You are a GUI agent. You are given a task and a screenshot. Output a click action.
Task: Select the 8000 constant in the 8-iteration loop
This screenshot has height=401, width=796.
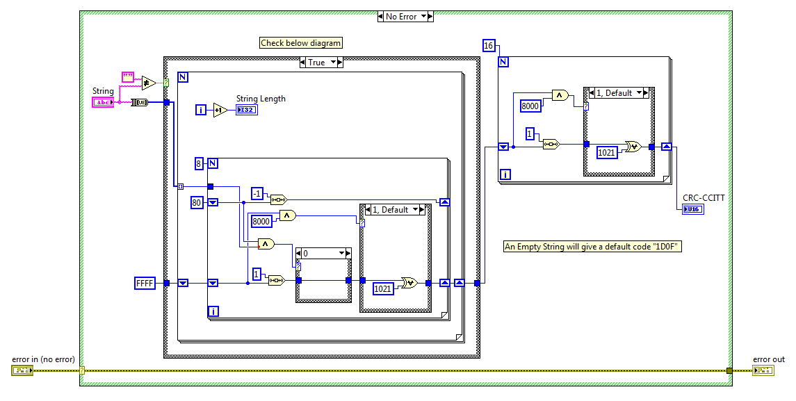pyautogui.click(x=261, y=221)
